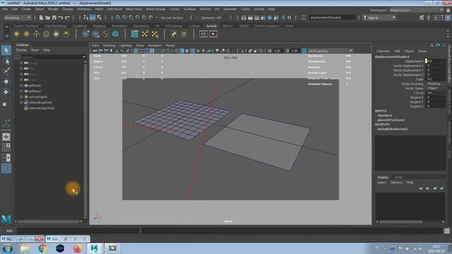This screenshot has width=452, height=254.
Task: Click the Undo arrow icon
Action: pos(61,18)
